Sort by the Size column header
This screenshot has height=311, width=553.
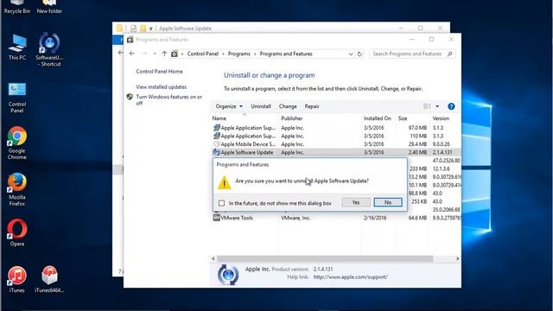pyautogui.click(x=403, y=118)
